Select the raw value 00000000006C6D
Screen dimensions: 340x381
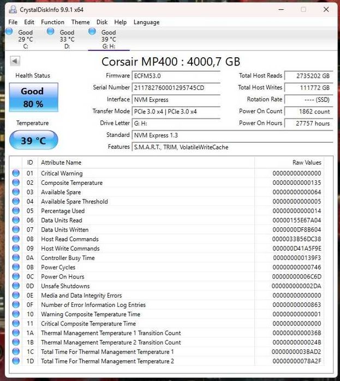pos(297,276)
